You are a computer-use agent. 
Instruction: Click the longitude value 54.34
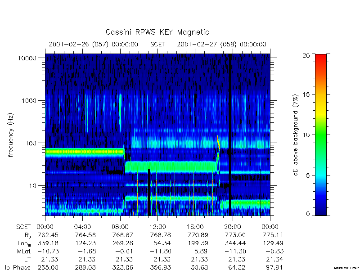(x=162, y=243)
